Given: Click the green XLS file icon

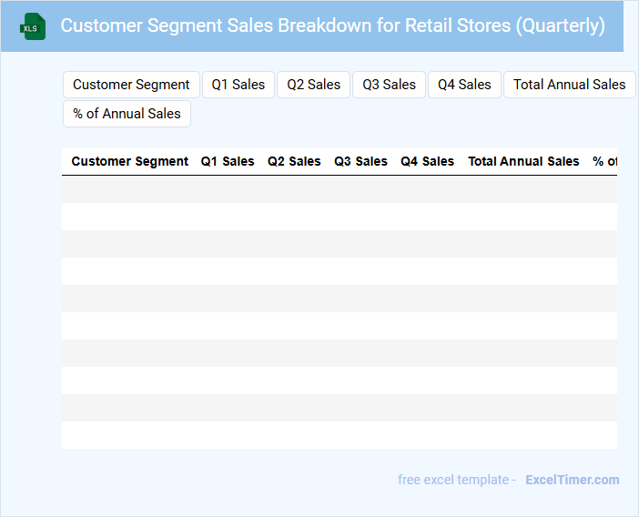Looking at the screenshot, I should (34, 26).
